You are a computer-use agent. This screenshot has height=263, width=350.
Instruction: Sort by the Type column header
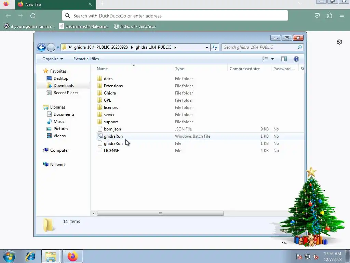coord(200,68)
